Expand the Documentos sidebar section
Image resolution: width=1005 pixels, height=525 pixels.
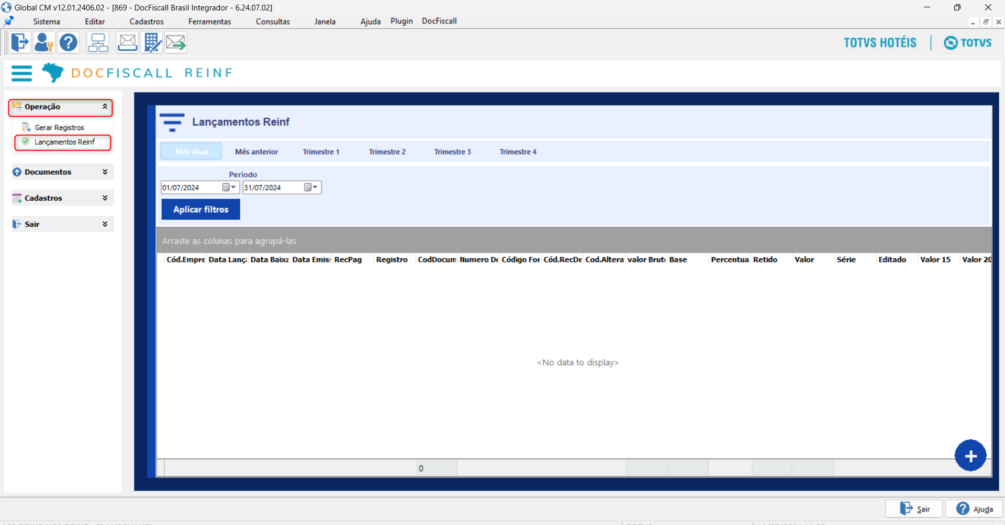point(105,172)
